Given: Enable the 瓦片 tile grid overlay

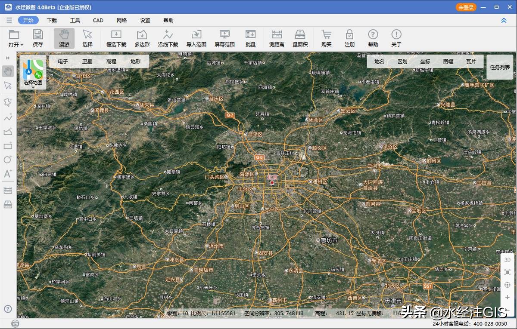Looking at the screenshot, I should pos(471,61).
